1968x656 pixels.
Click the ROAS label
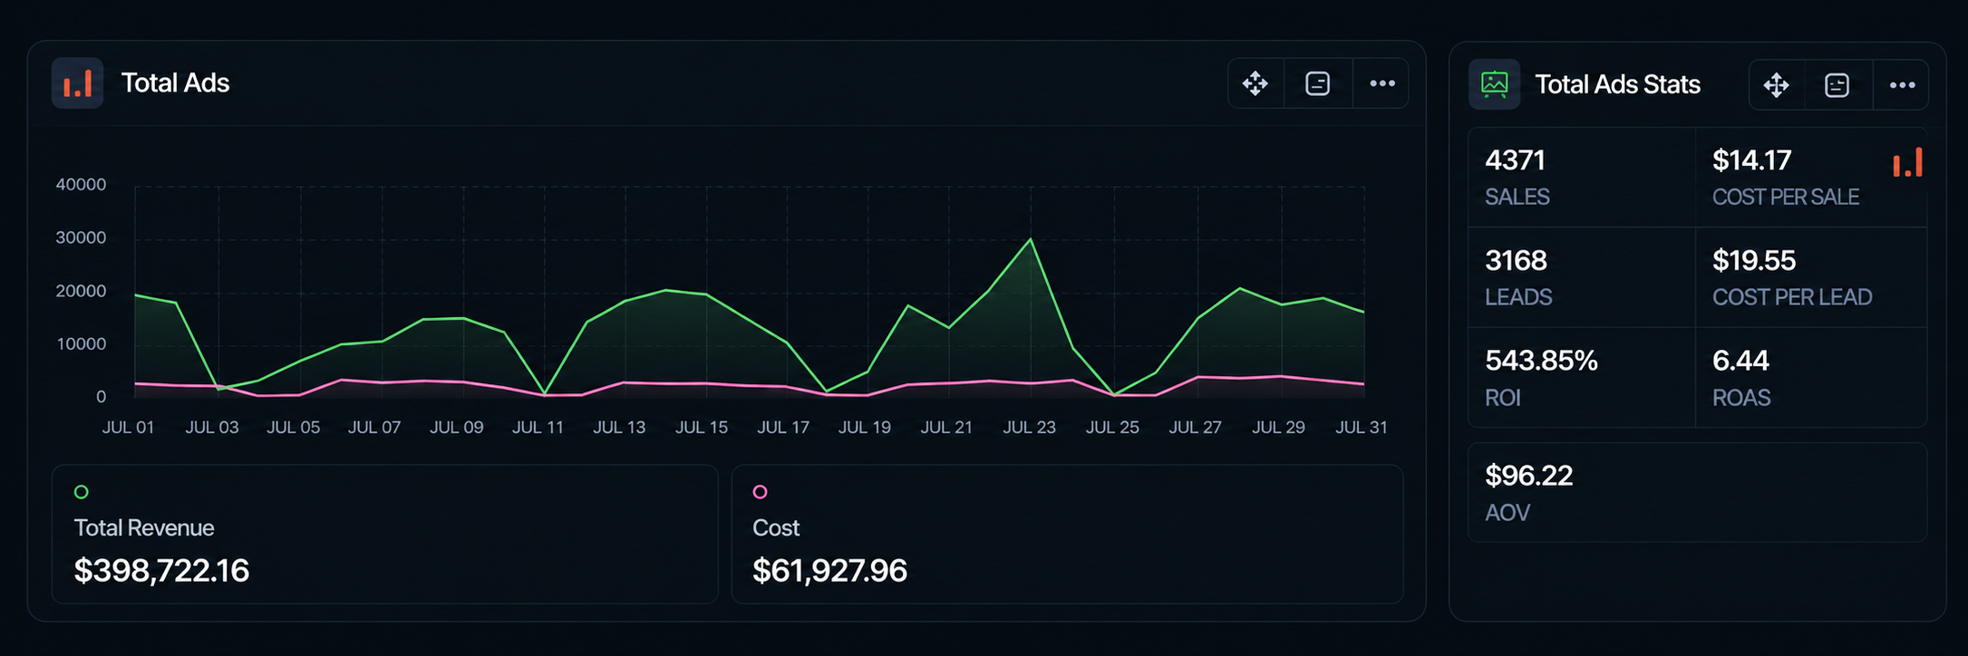tap(1741, 398)
